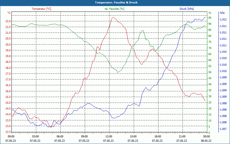Viewport: 230px width, 144px height.
Task: Click the "21:00" time axis label
Action: click(182, 137)
